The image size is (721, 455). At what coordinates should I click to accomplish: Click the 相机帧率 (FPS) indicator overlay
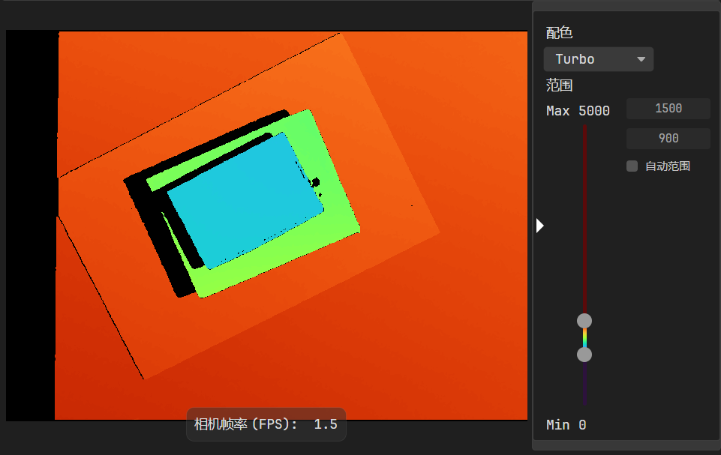(x=266, y=424)
